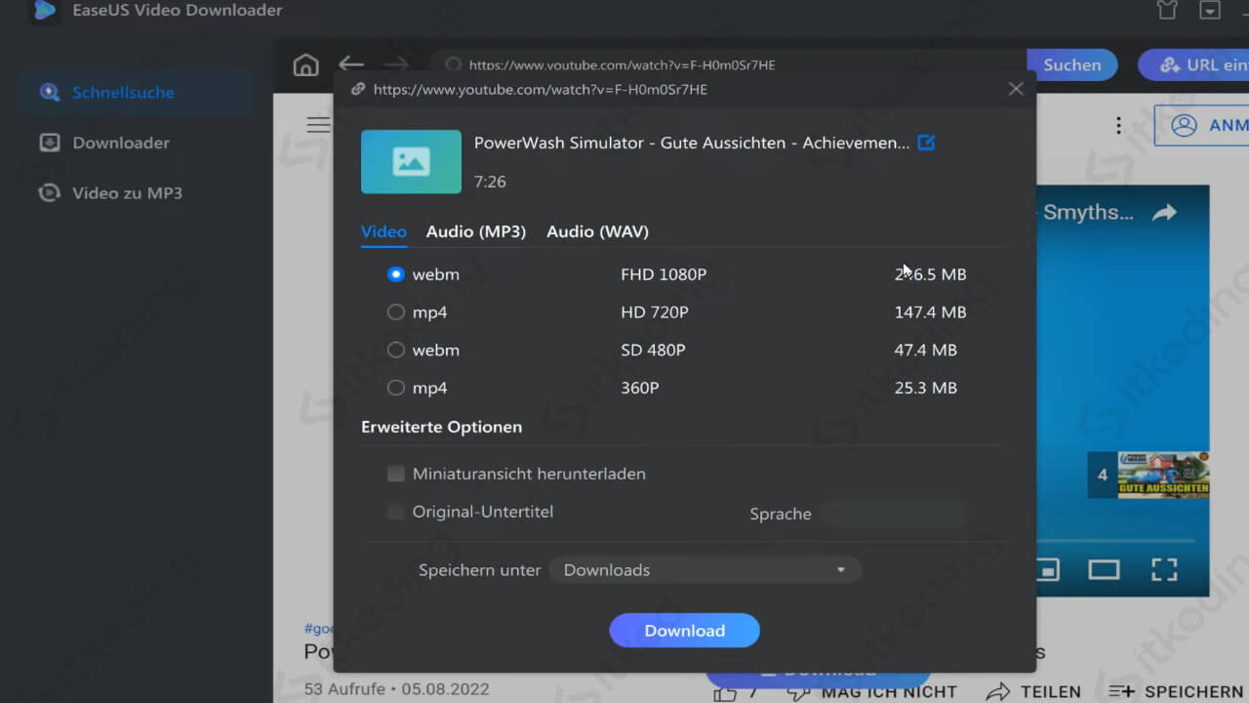
Task: Switch to the Audio (MP3) tab
Action: click(x=476, y=231)
